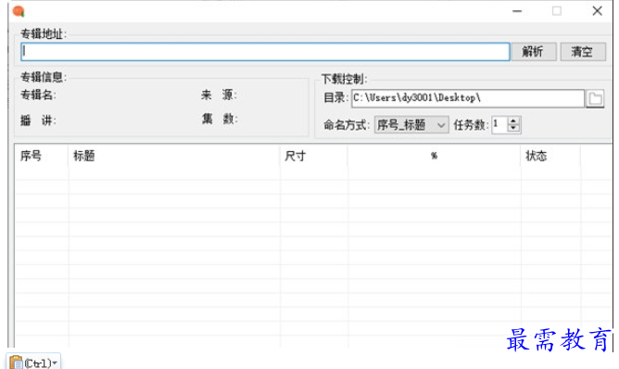Click the 集数 label text

click(x=220, y=119)
